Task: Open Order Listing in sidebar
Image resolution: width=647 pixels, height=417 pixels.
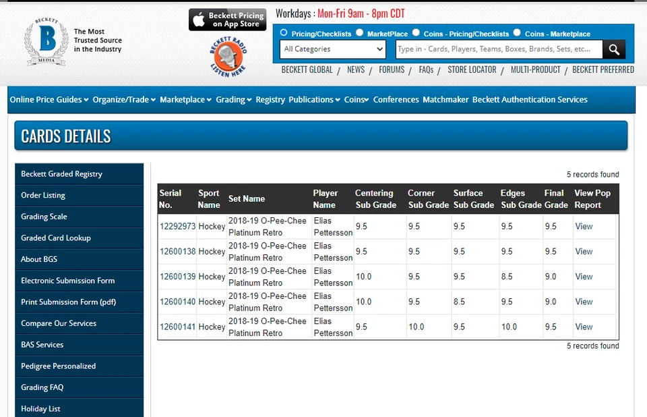Action: (80, 196)
